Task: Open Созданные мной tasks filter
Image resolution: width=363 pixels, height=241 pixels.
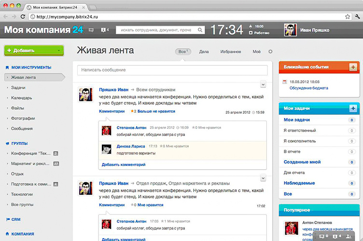Action: pos(302,162)
